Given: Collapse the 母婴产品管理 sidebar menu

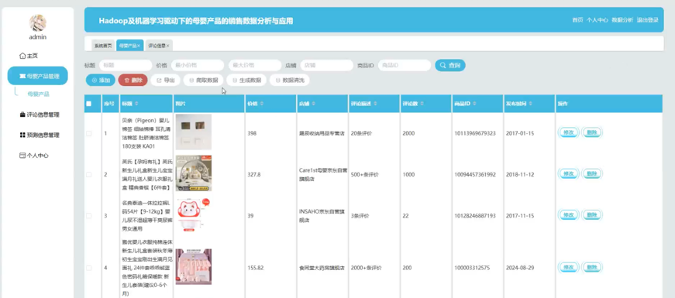Looking at the screenshot, I should coord(37,76).
